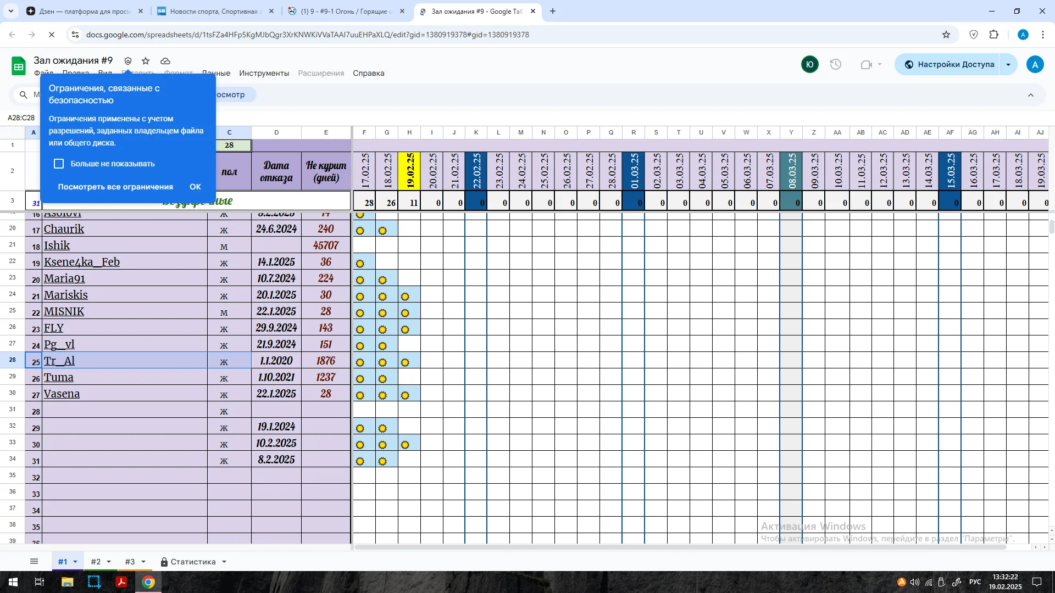
Task: Expand the Настройки Доступа dropdown arrow
Action: coord(1008,64)
